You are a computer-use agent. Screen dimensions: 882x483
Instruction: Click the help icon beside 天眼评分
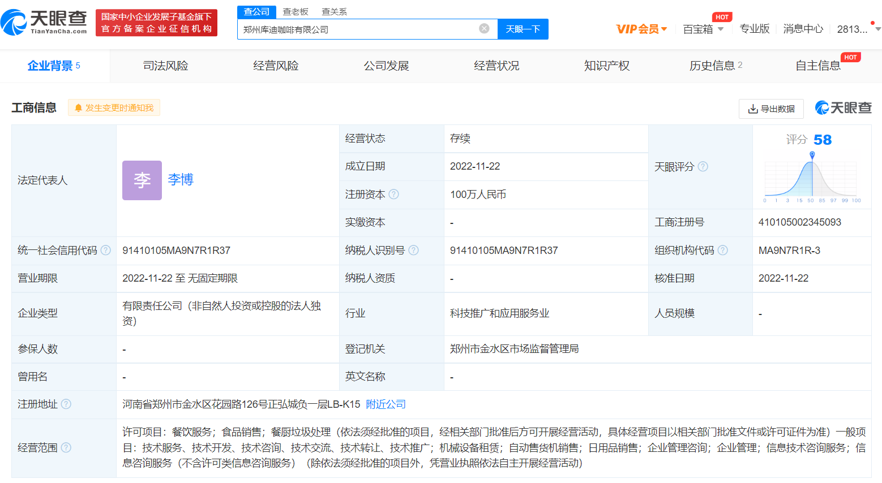[703, 167]
